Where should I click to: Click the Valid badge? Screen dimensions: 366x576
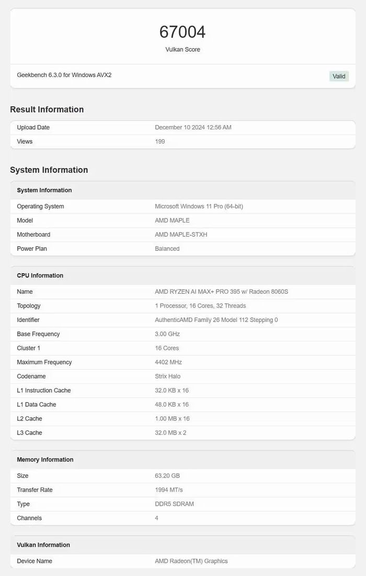pos(339,76)
